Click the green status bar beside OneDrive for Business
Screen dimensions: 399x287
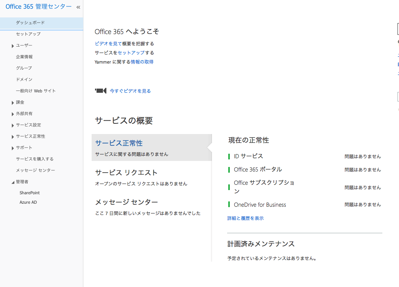pyautogui.click(x=229, y=204)
